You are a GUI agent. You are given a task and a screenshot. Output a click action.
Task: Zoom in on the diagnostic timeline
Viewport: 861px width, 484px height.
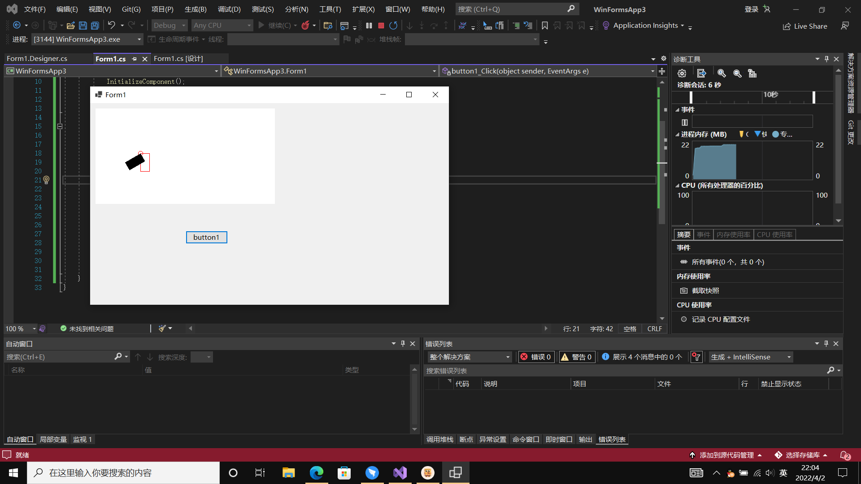(x=721, y=73)
